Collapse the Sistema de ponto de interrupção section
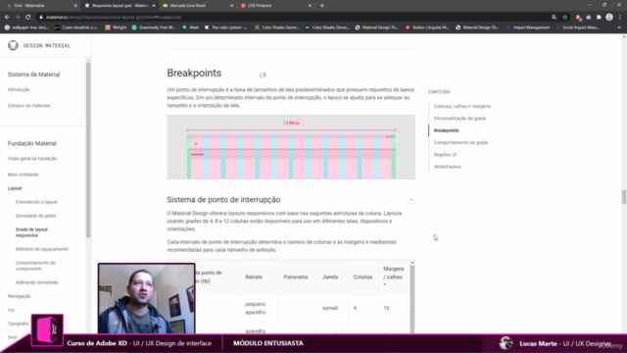 pos(410,200)
